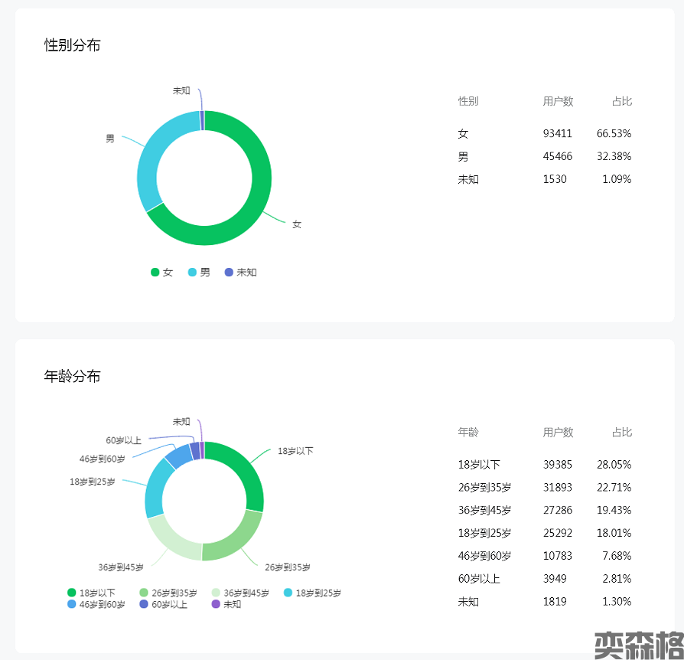Disable the 18岁到25岁 legend entry
The height and width of the screenshot is (660, 684).
[x=312, y=593]
